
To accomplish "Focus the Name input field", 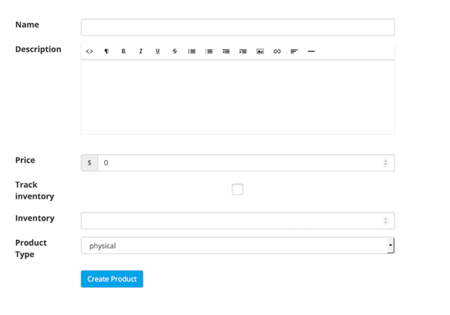I will [x=237, y=27].
